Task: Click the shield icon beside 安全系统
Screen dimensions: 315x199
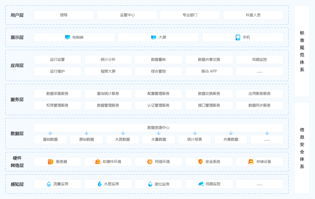Action: (x=201, y=162)
